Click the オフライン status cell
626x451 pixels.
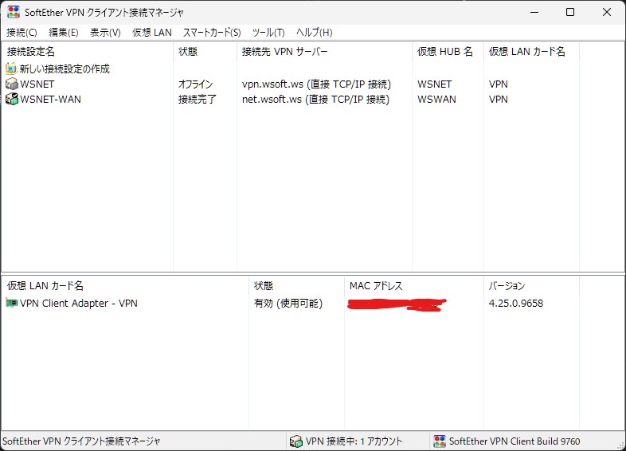coord(196,84)
